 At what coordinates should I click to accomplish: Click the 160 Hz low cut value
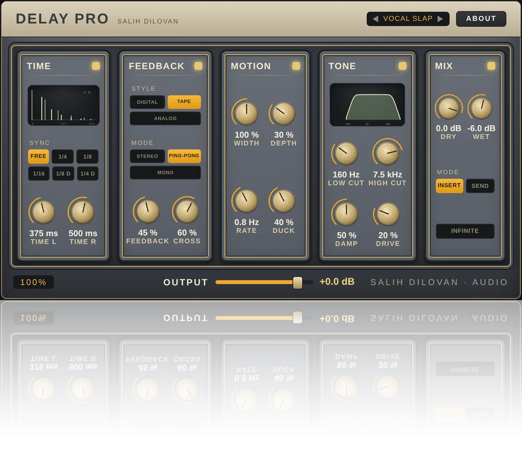pyautogui.click(x=346, y=174)
